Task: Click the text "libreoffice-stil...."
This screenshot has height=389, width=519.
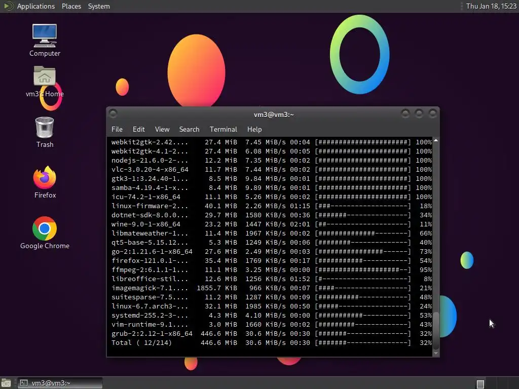Action: point(150,279)
